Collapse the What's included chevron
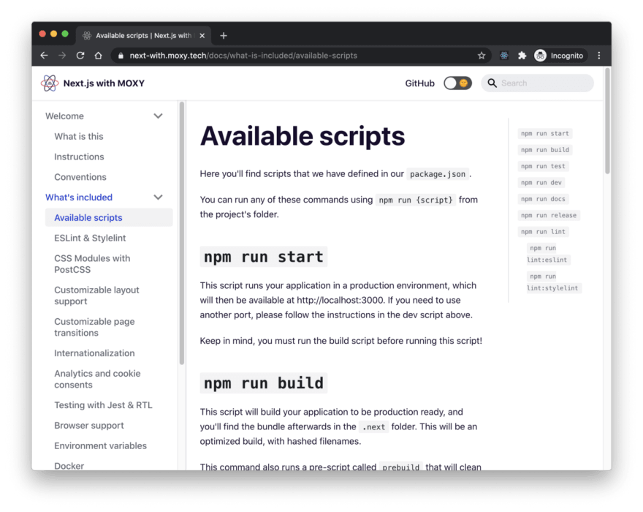643x512 pixels. pos(159,197)
